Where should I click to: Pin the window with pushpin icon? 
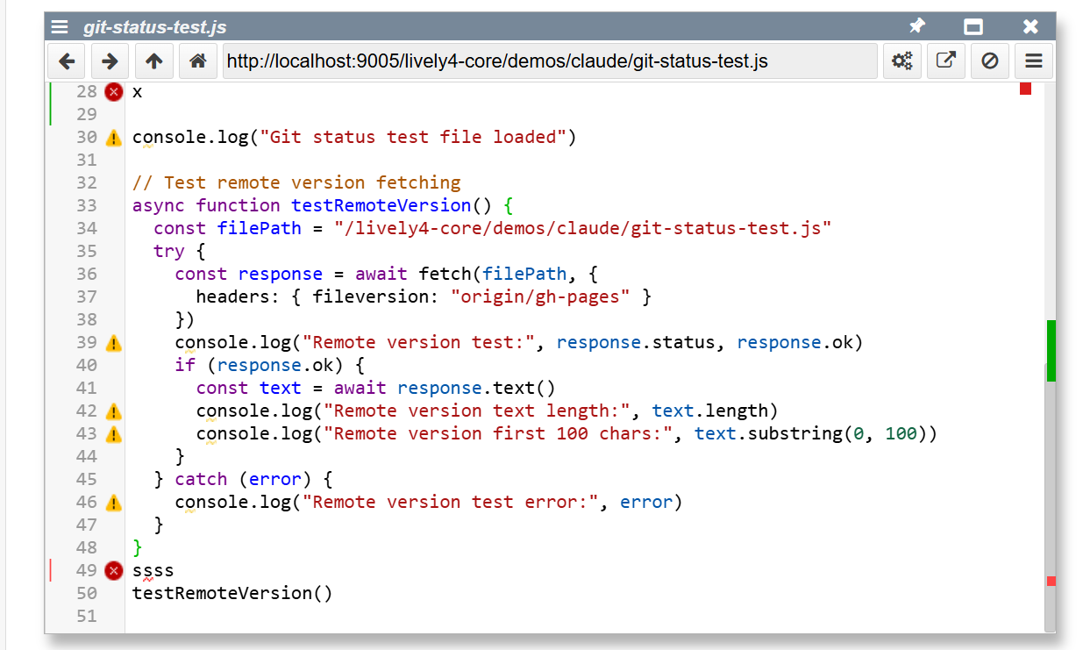point(916,26)
